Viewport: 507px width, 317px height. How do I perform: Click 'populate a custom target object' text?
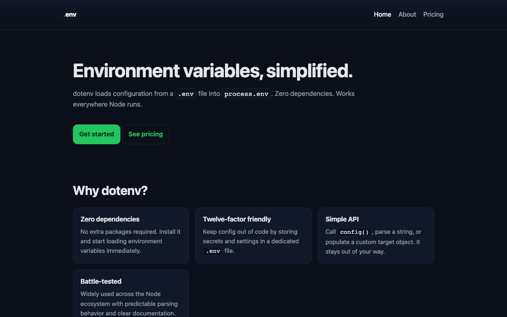pos(369,242)
